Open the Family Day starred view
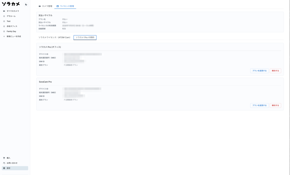The image size is (290, 175). [x=15, y=31]
